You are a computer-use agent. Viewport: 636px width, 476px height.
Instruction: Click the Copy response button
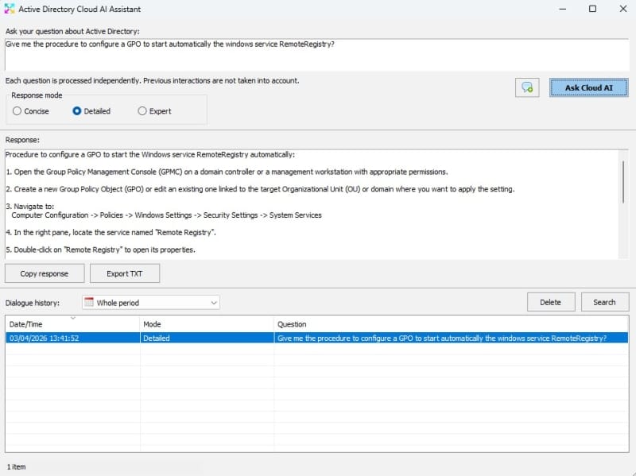(x=44, y=273)
